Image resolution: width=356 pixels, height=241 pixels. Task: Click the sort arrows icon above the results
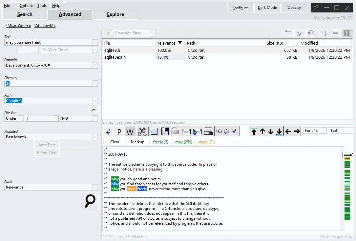tap(323, 33)
